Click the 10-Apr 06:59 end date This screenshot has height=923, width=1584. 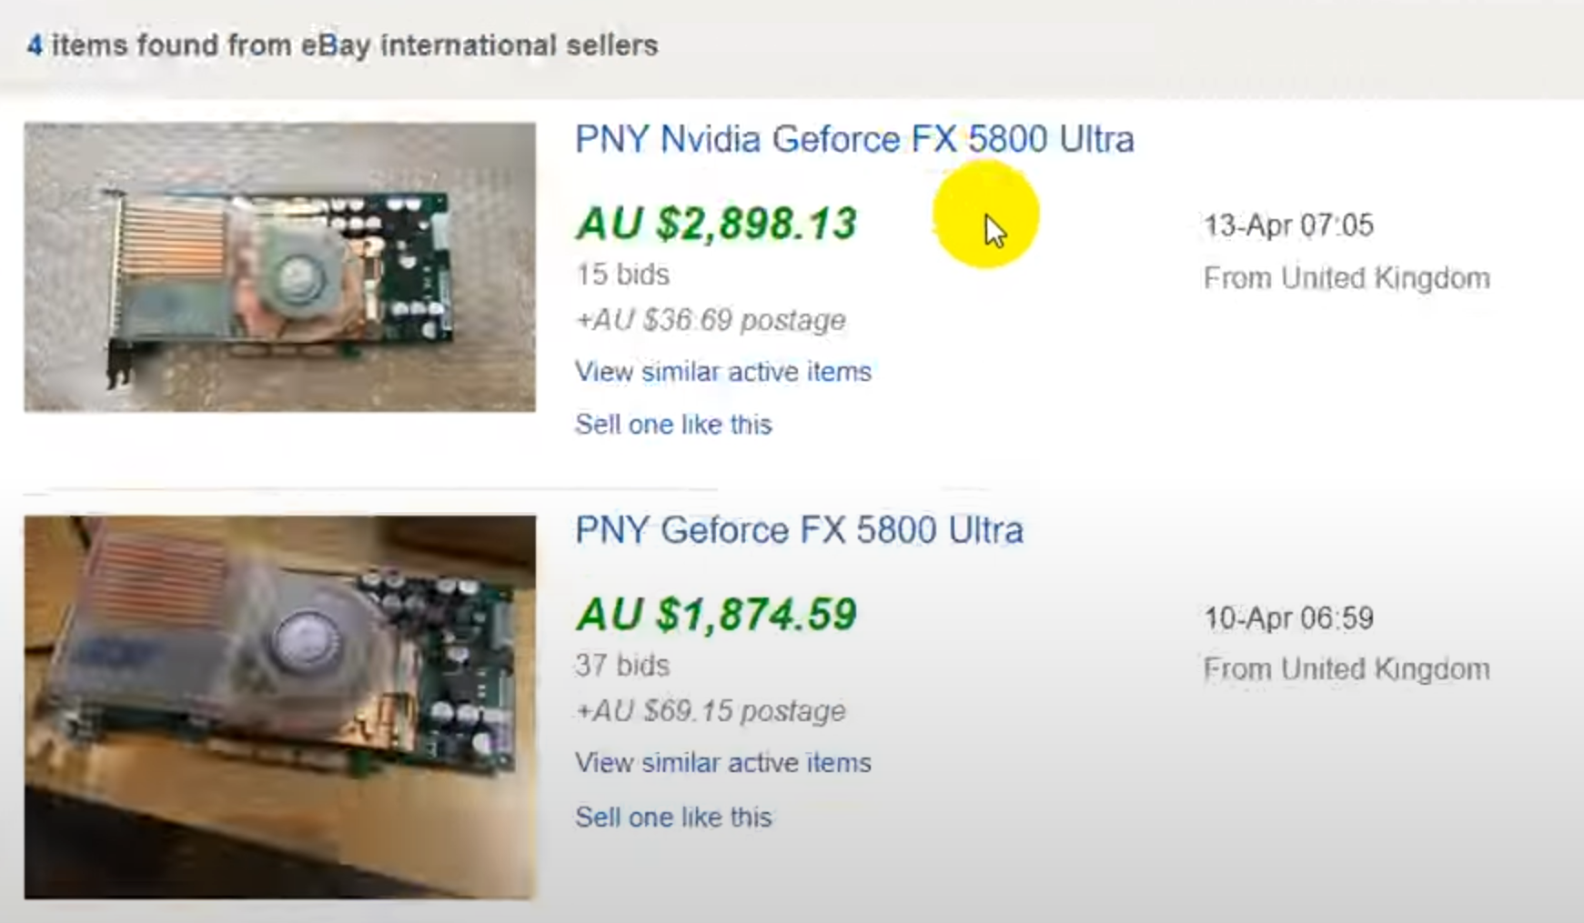[1288, 618]
